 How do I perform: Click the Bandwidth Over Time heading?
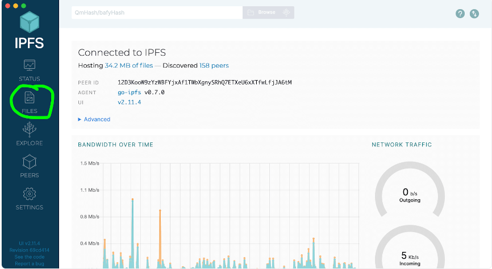point(115,145)
